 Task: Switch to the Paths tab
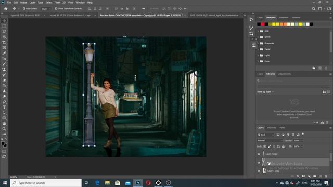[x=282, y=128]
